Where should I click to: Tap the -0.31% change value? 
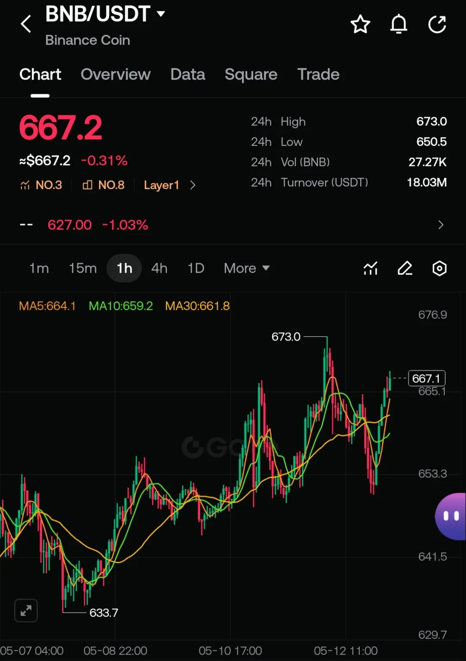pos(104,161)
